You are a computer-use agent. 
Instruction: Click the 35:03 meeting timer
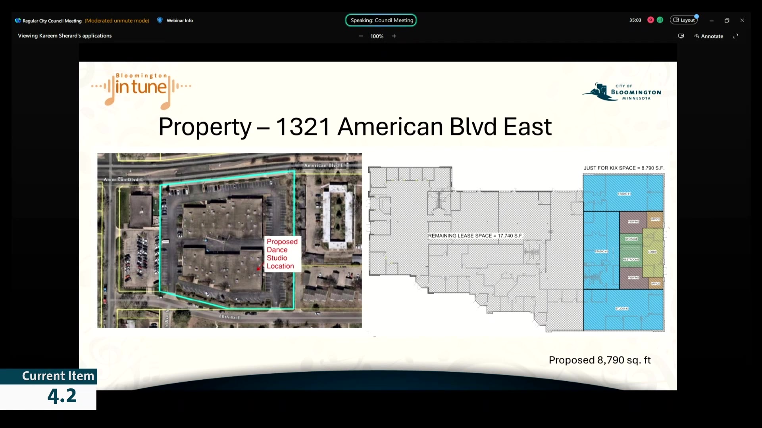(x=635, y=20)
